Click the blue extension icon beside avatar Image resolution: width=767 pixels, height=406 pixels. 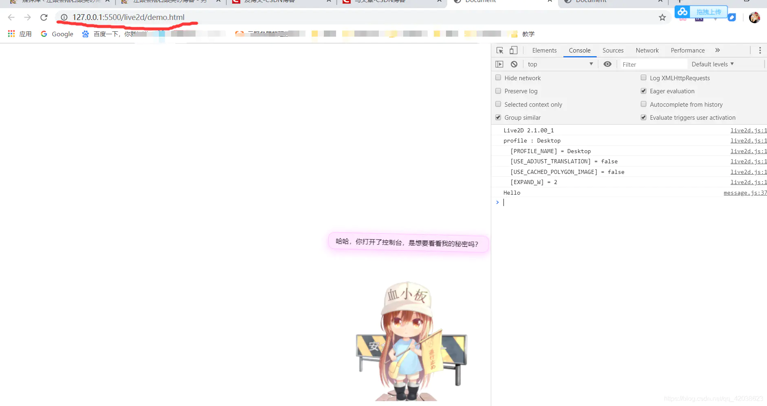click(732, 18)
